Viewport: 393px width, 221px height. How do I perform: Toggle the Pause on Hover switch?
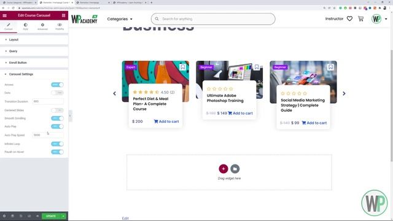57,152
